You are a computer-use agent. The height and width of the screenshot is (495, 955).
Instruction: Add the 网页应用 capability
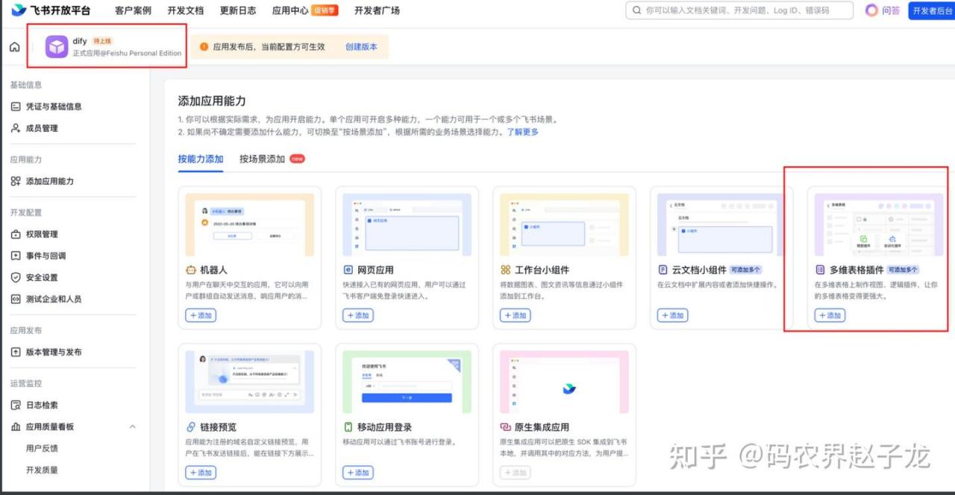(x=358, y=315)
